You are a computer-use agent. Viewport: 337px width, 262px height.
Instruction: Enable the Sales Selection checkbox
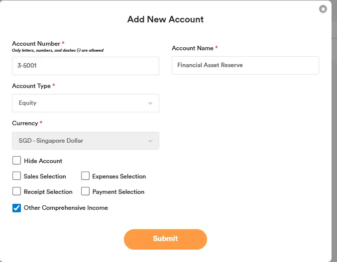(16, 176)
